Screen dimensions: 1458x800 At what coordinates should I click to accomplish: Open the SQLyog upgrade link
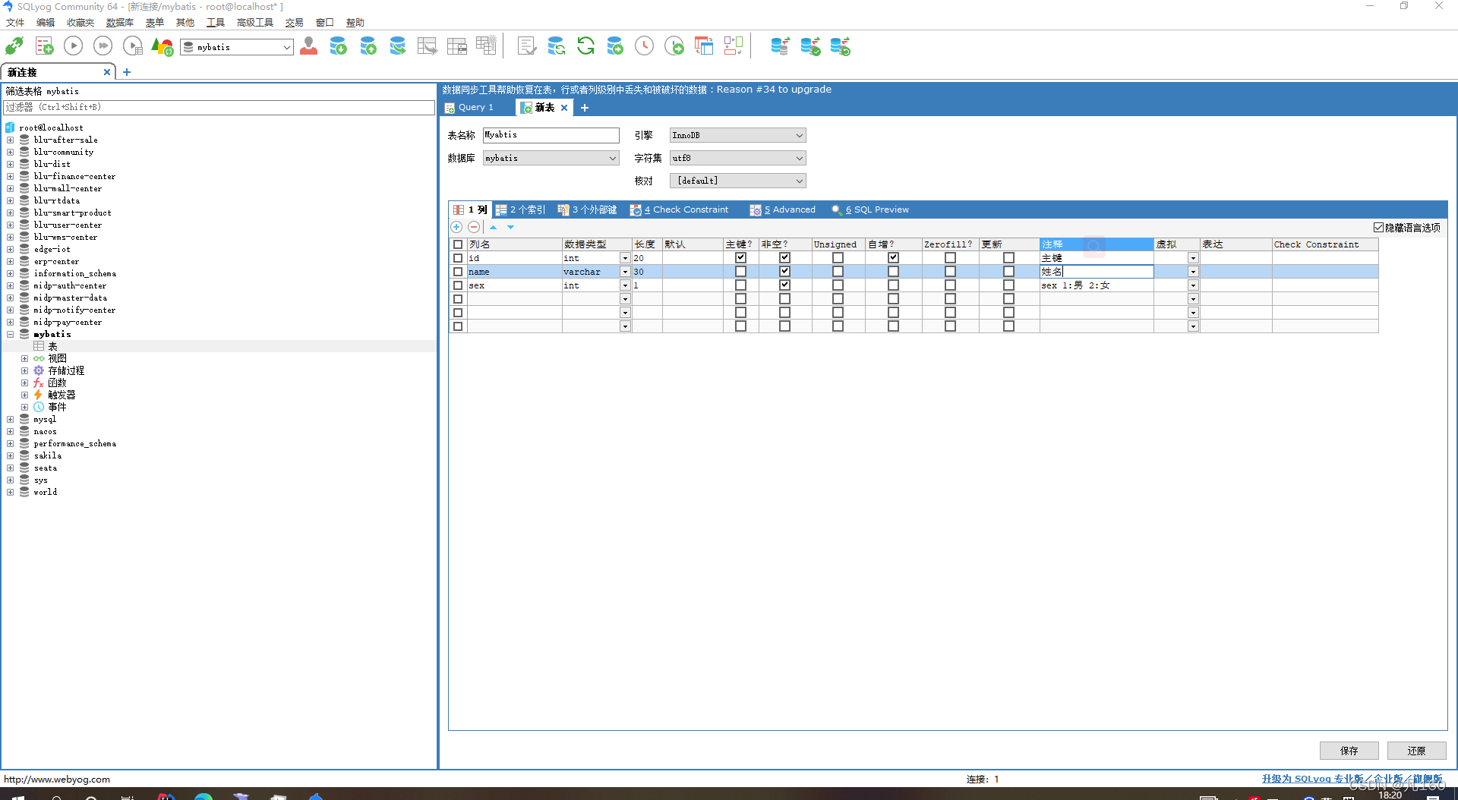[x=1352, y=779]
